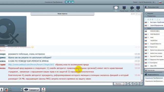Image resolution: width=164 pixels, height=92 pixels.
Task: Click the users search field
Action: [x=154, y=10]
